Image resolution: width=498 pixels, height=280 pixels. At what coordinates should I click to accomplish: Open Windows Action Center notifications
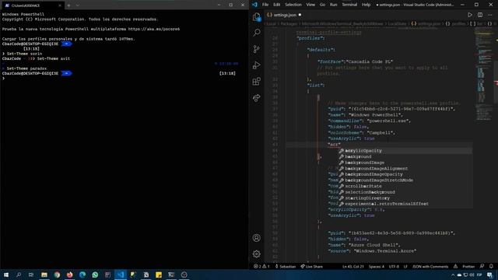coord(490,275)
